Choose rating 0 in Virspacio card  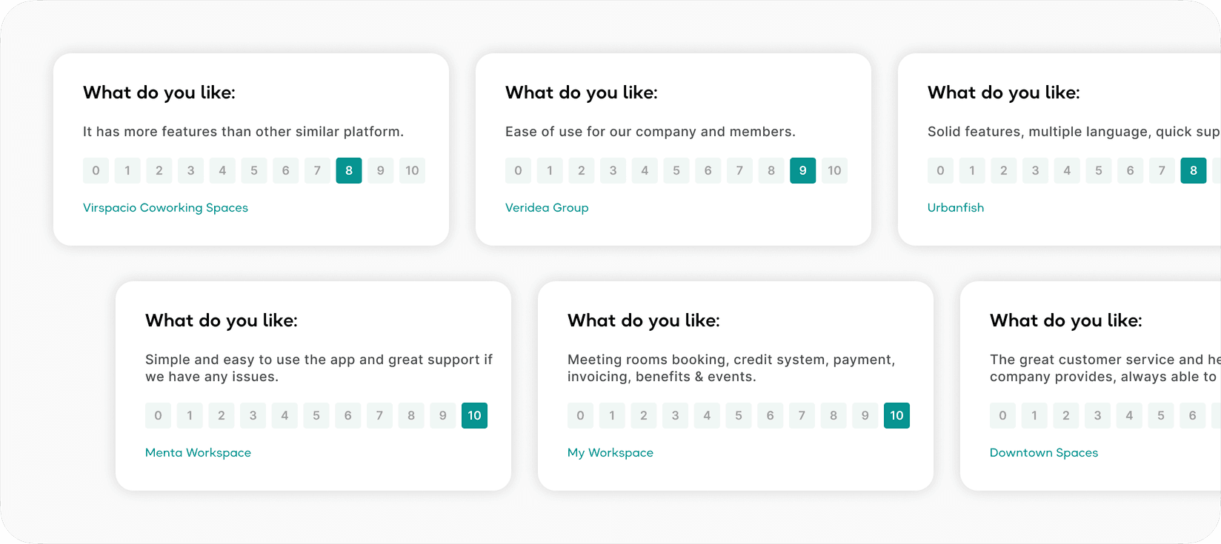[96, 171]
